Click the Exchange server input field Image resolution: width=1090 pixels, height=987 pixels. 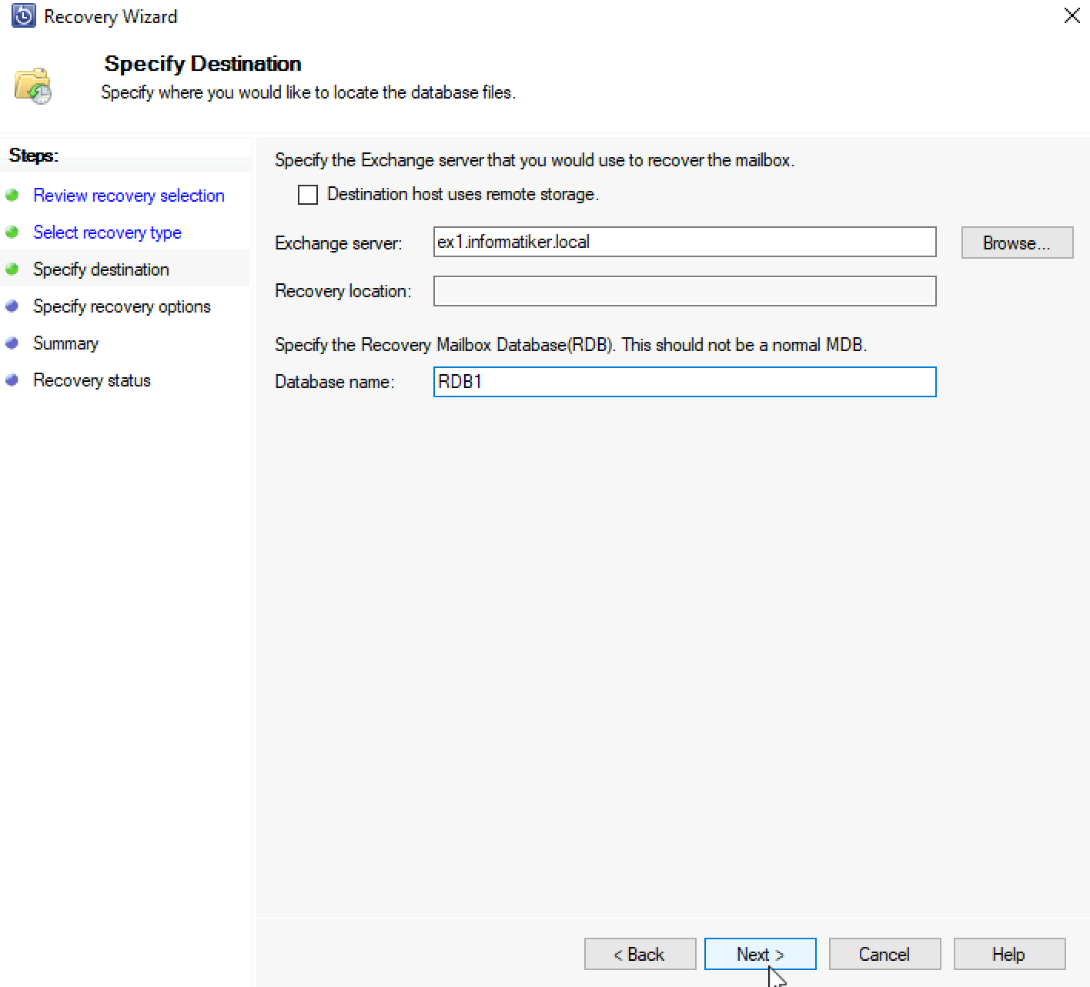point(684,242)
